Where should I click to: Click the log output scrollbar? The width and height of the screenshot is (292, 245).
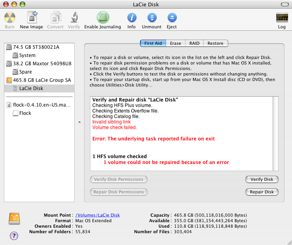click(x=275, y=134)
